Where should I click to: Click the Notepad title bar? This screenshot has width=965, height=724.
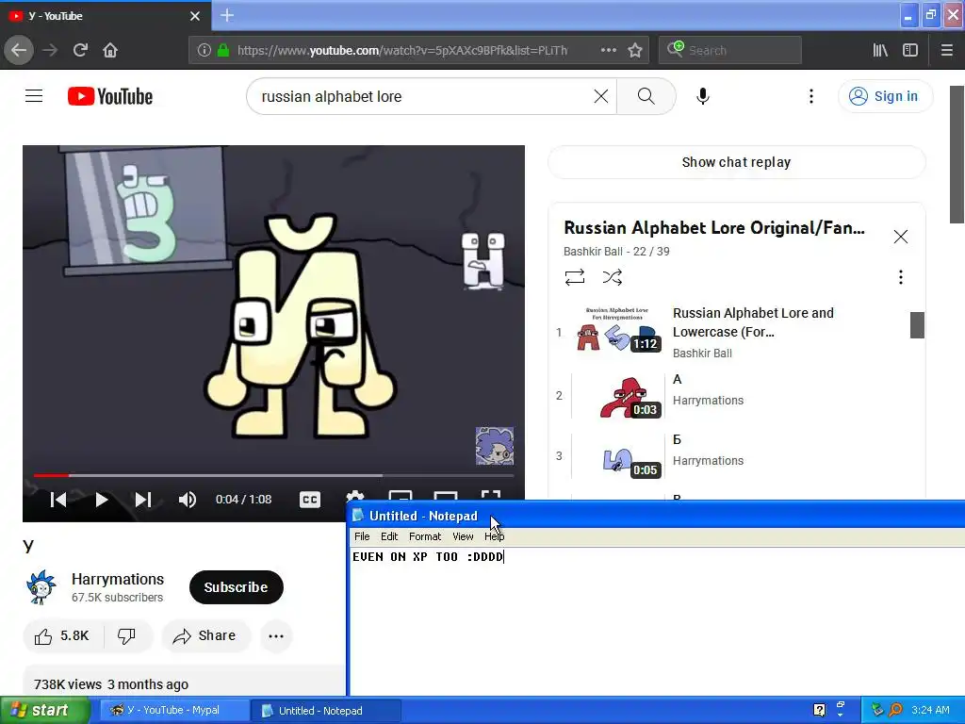pyautogui.click(x=656, y=516)
